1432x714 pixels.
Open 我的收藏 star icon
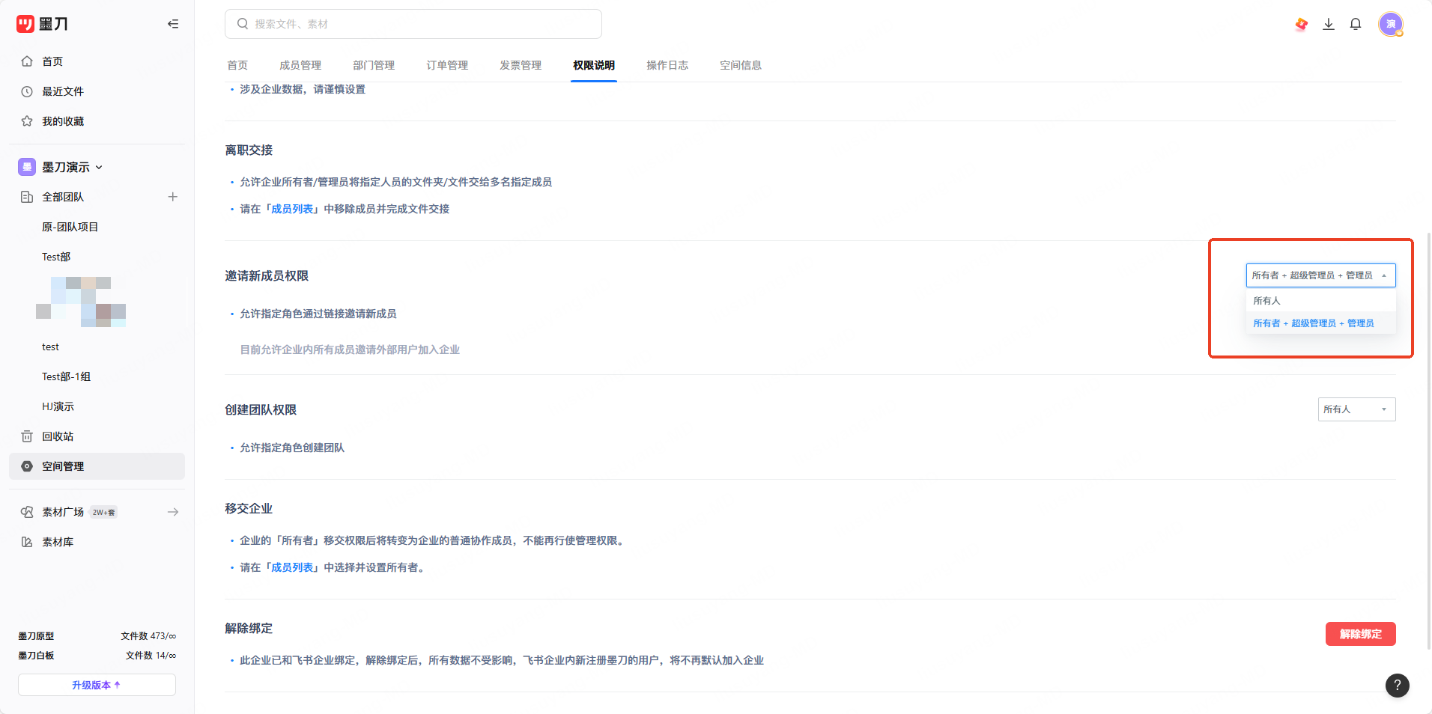point(27,121)
